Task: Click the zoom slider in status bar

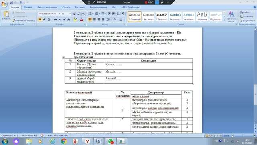Action: [243, 135]
